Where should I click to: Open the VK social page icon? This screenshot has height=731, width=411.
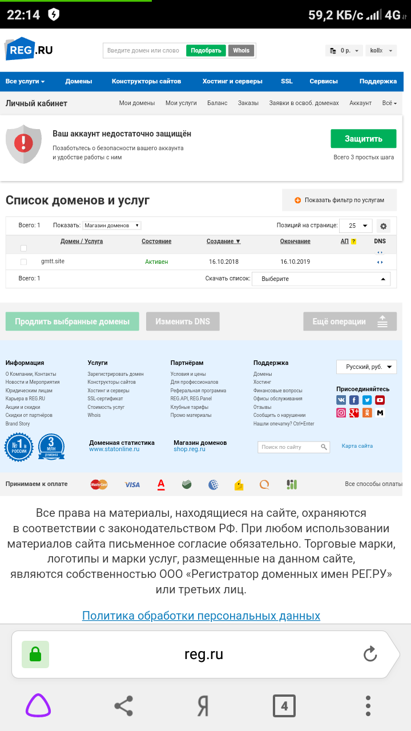pos(341,400)
